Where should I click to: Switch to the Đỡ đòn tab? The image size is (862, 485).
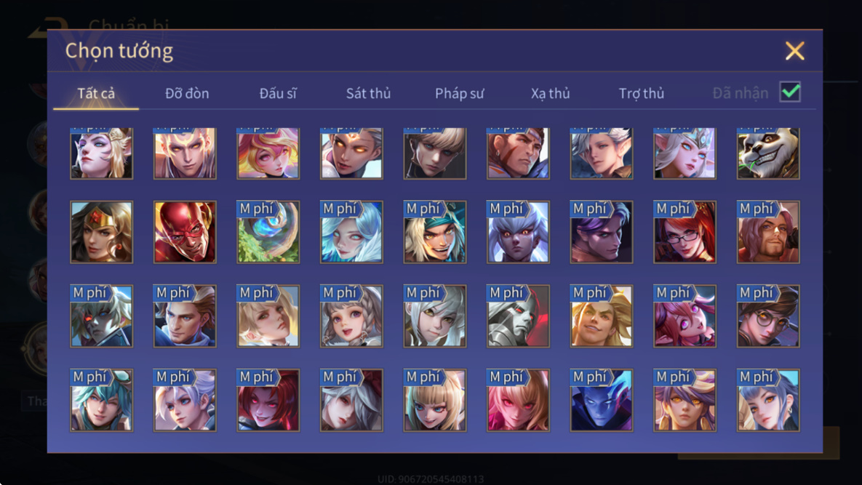pyautogui.click(x=187, y=93)
